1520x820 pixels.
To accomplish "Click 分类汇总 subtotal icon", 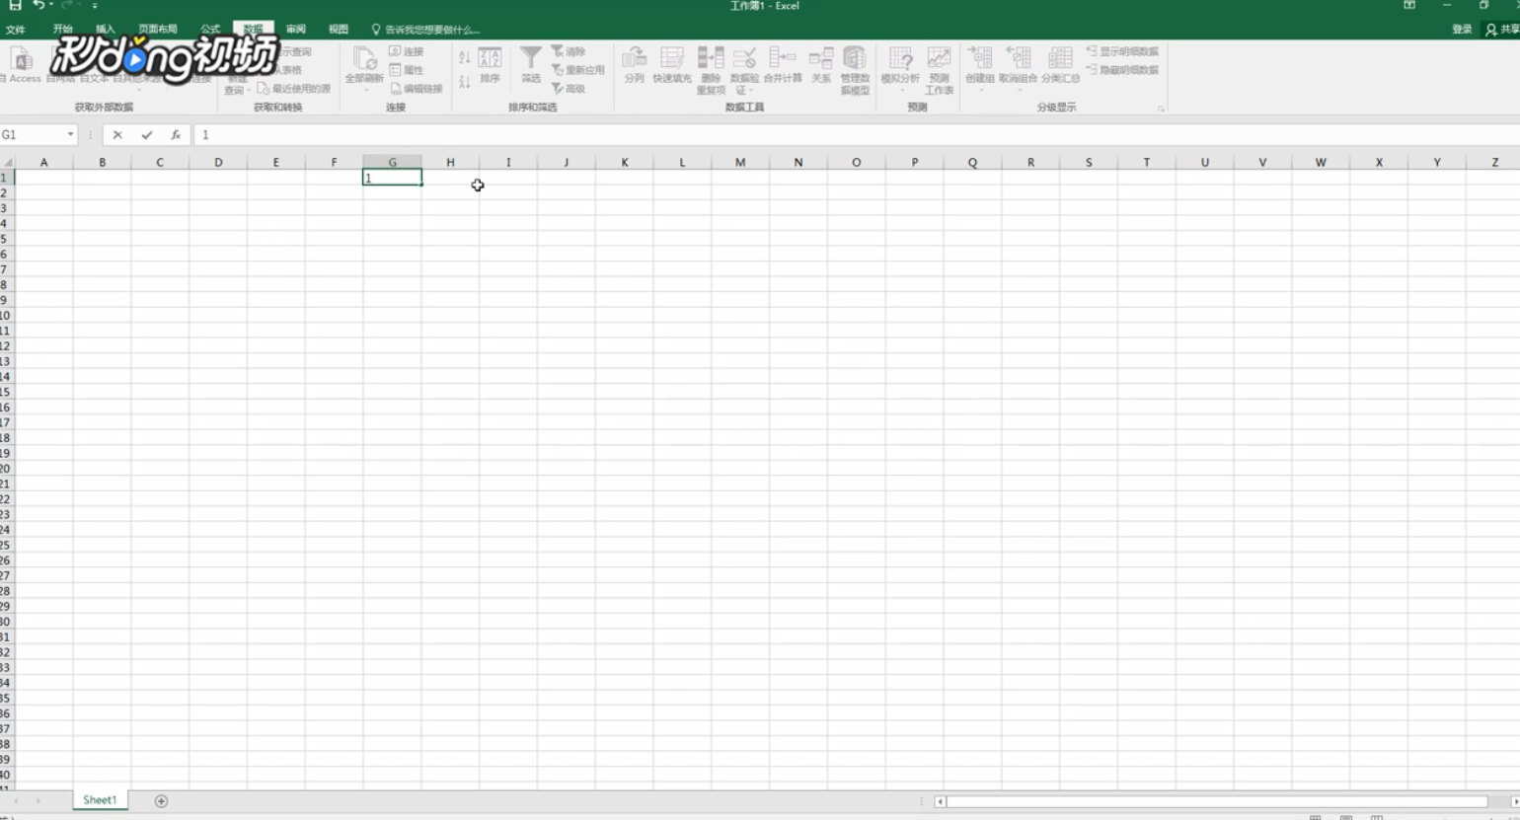I will (x=1060, y=65).
